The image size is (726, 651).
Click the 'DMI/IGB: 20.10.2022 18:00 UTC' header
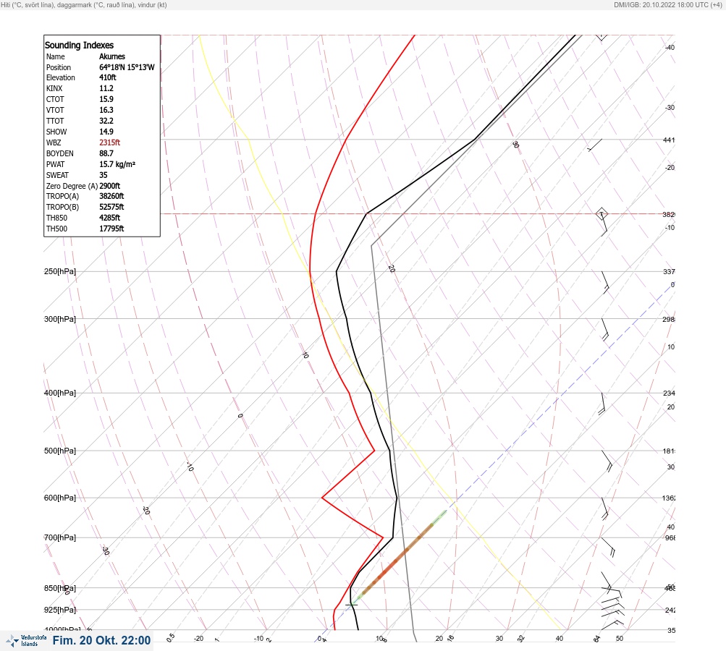point(667,4)
